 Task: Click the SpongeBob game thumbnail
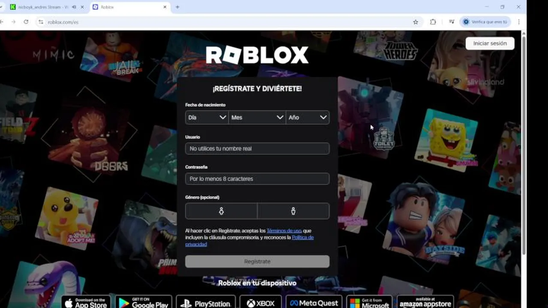(446, 140)
